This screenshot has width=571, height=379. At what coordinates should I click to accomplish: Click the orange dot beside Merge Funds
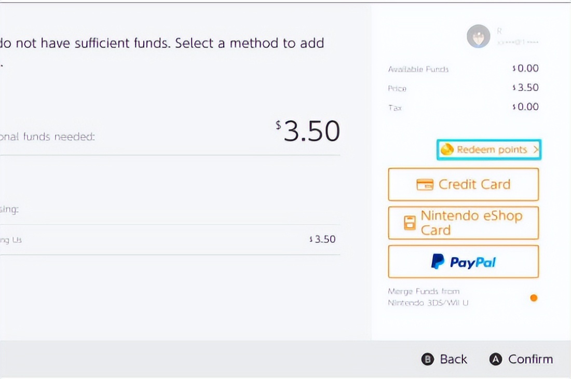pos(534,297)
